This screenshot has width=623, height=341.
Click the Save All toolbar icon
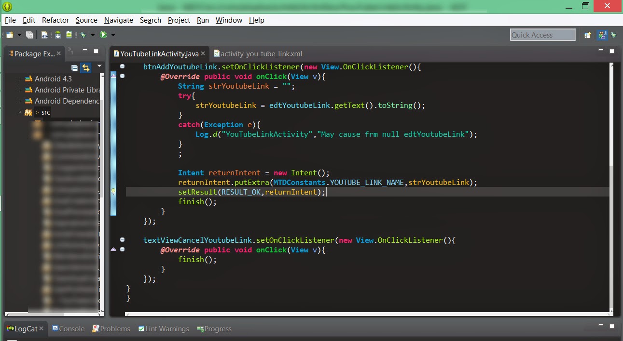coord(30,35)
